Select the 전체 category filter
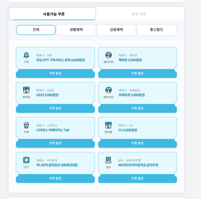 [x=36, y=30]
